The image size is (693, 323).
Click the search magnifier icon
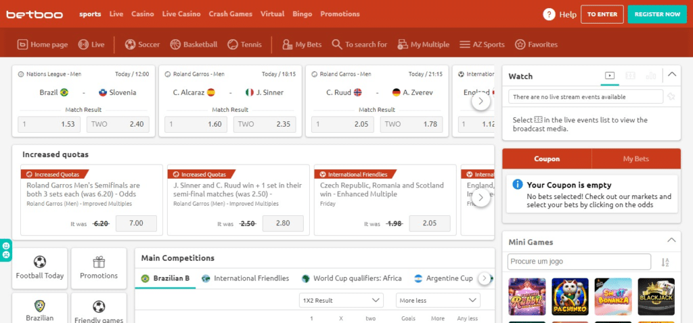(336, 45)
